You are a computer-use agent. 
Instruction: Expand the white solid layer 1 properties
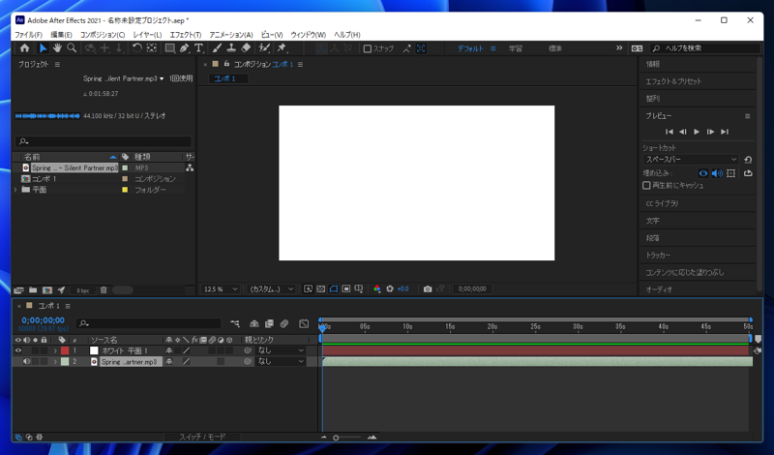point(55,350)
